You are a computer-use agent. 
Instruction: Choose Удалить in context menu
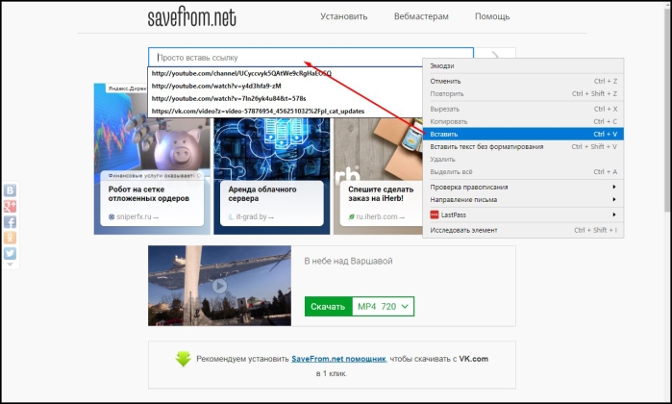tap(523, 159)
